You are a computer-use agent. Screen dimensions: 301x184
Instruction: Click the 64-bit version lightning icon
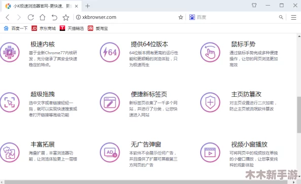tap(110, 52)
